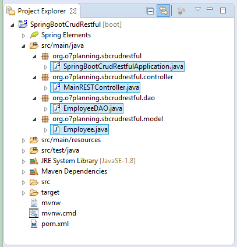The image size is (237, 247).
Task: Click the JRE System Library icon
Action: click(34, 161)
